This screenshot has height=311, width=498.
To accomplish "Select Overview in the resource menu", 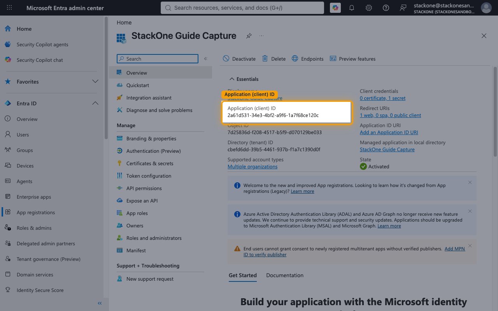I will 161,73.
